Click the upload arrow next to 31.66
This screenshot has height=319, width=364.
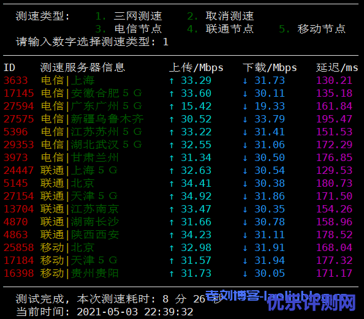click(x=172, y=222)
